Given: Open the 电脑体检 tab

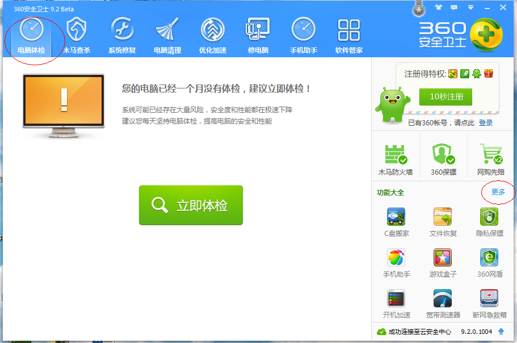Looking at the screenshot, I should pos(31,36).
